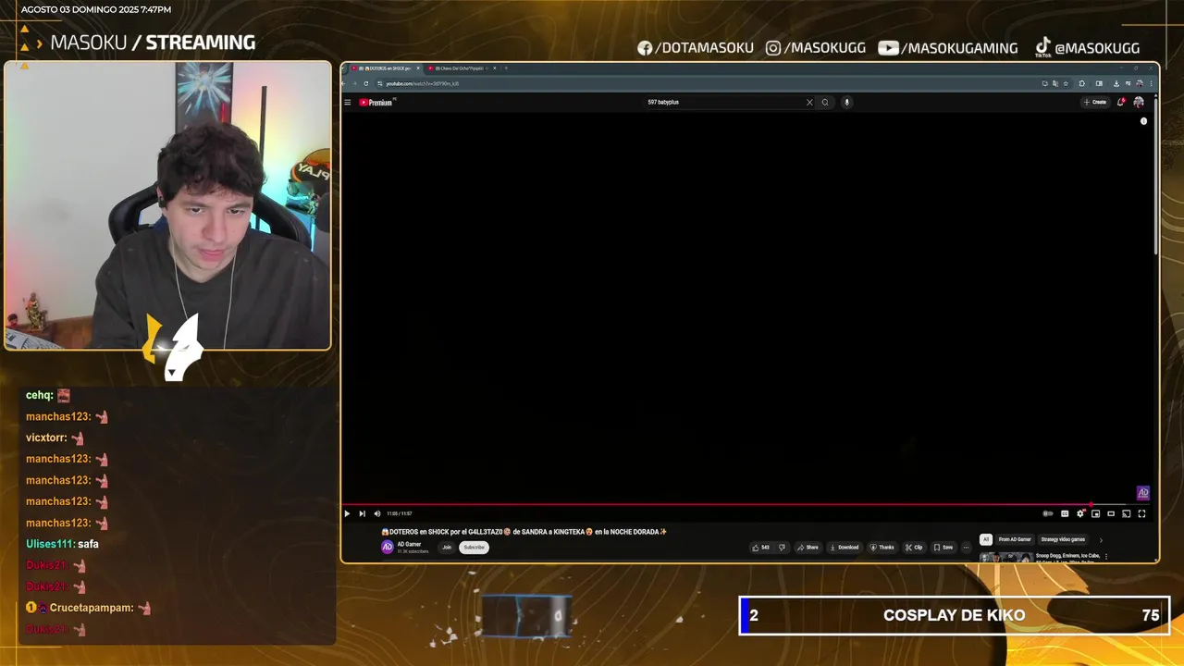1184x666 pixels.
Task: Click COSPLAY DE KIKO goal bar
Action: (955, 615)
